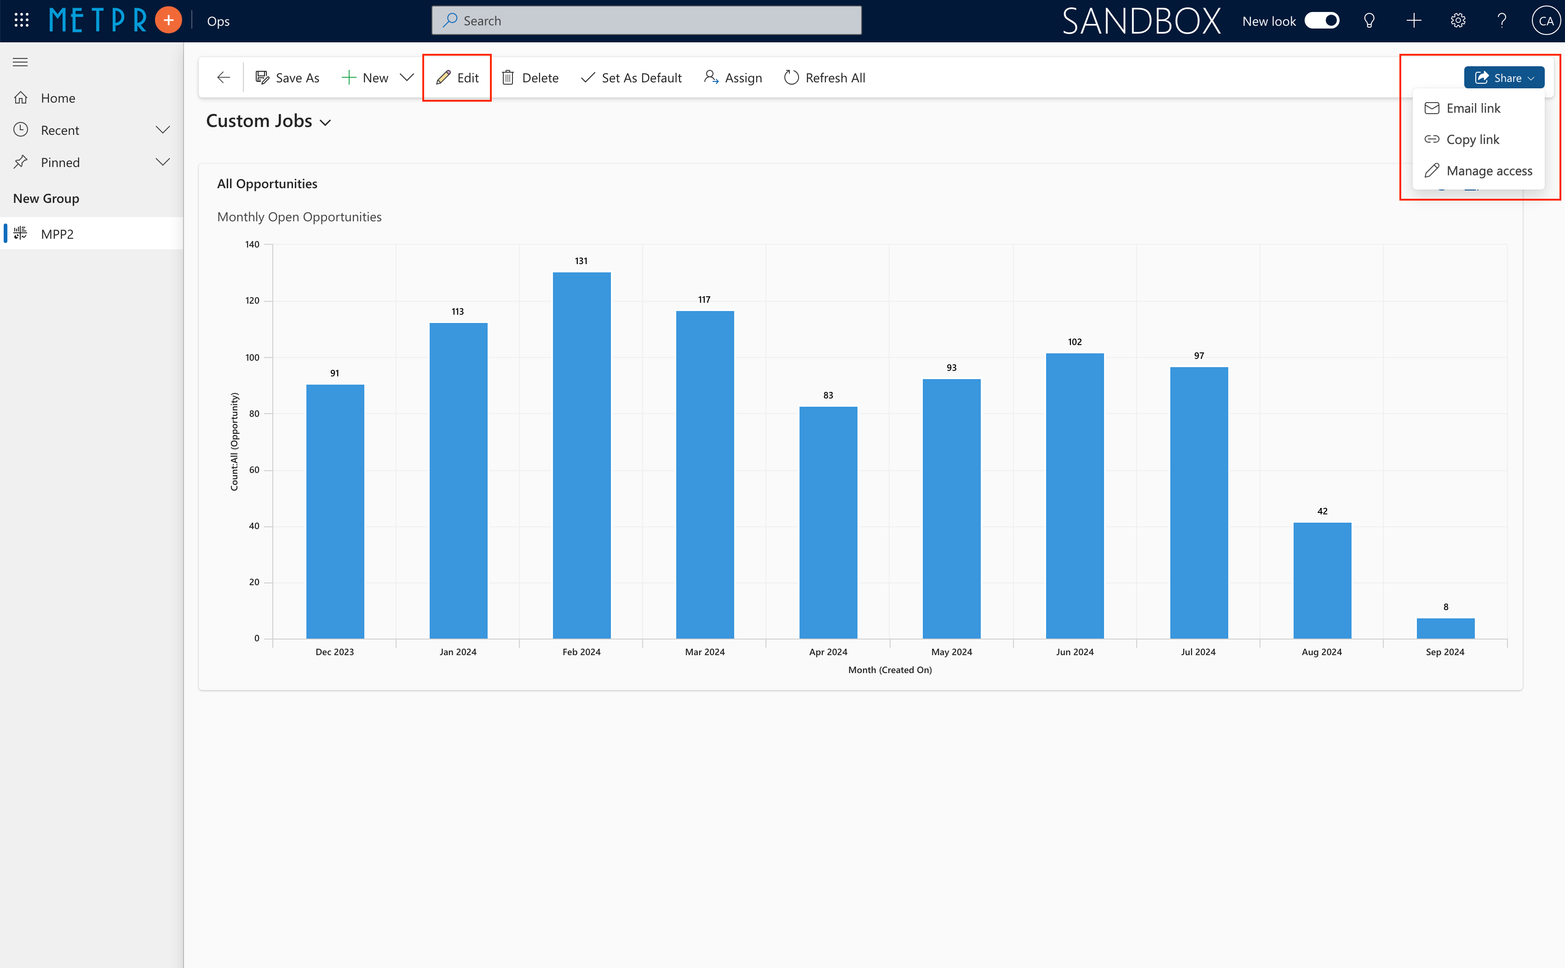Click the back arrow in command bar

224,77
